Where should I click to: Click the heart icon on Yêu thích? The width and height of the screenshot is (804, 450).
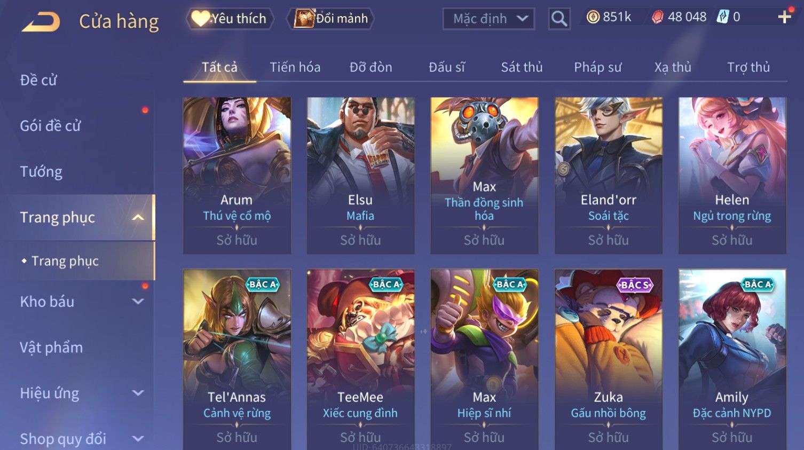(x=201, y=18)
